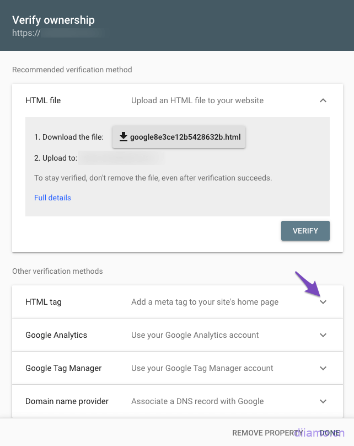Choose the Google Tag Manager method label
The image size is (354, 446).
(63, 368)
